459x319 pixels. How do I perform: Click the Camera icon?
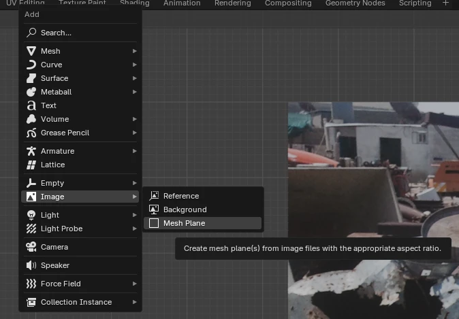click(31, 247)
